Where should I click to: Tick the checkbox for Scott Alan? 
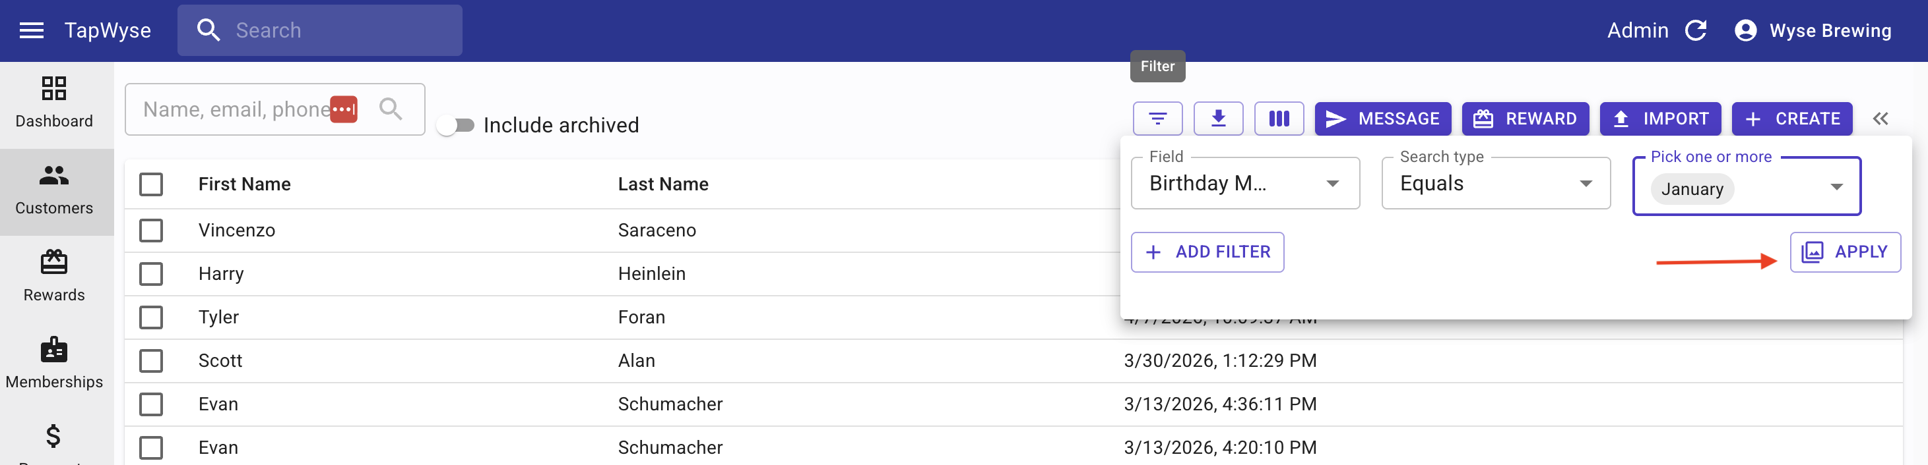tap(151, 361)
